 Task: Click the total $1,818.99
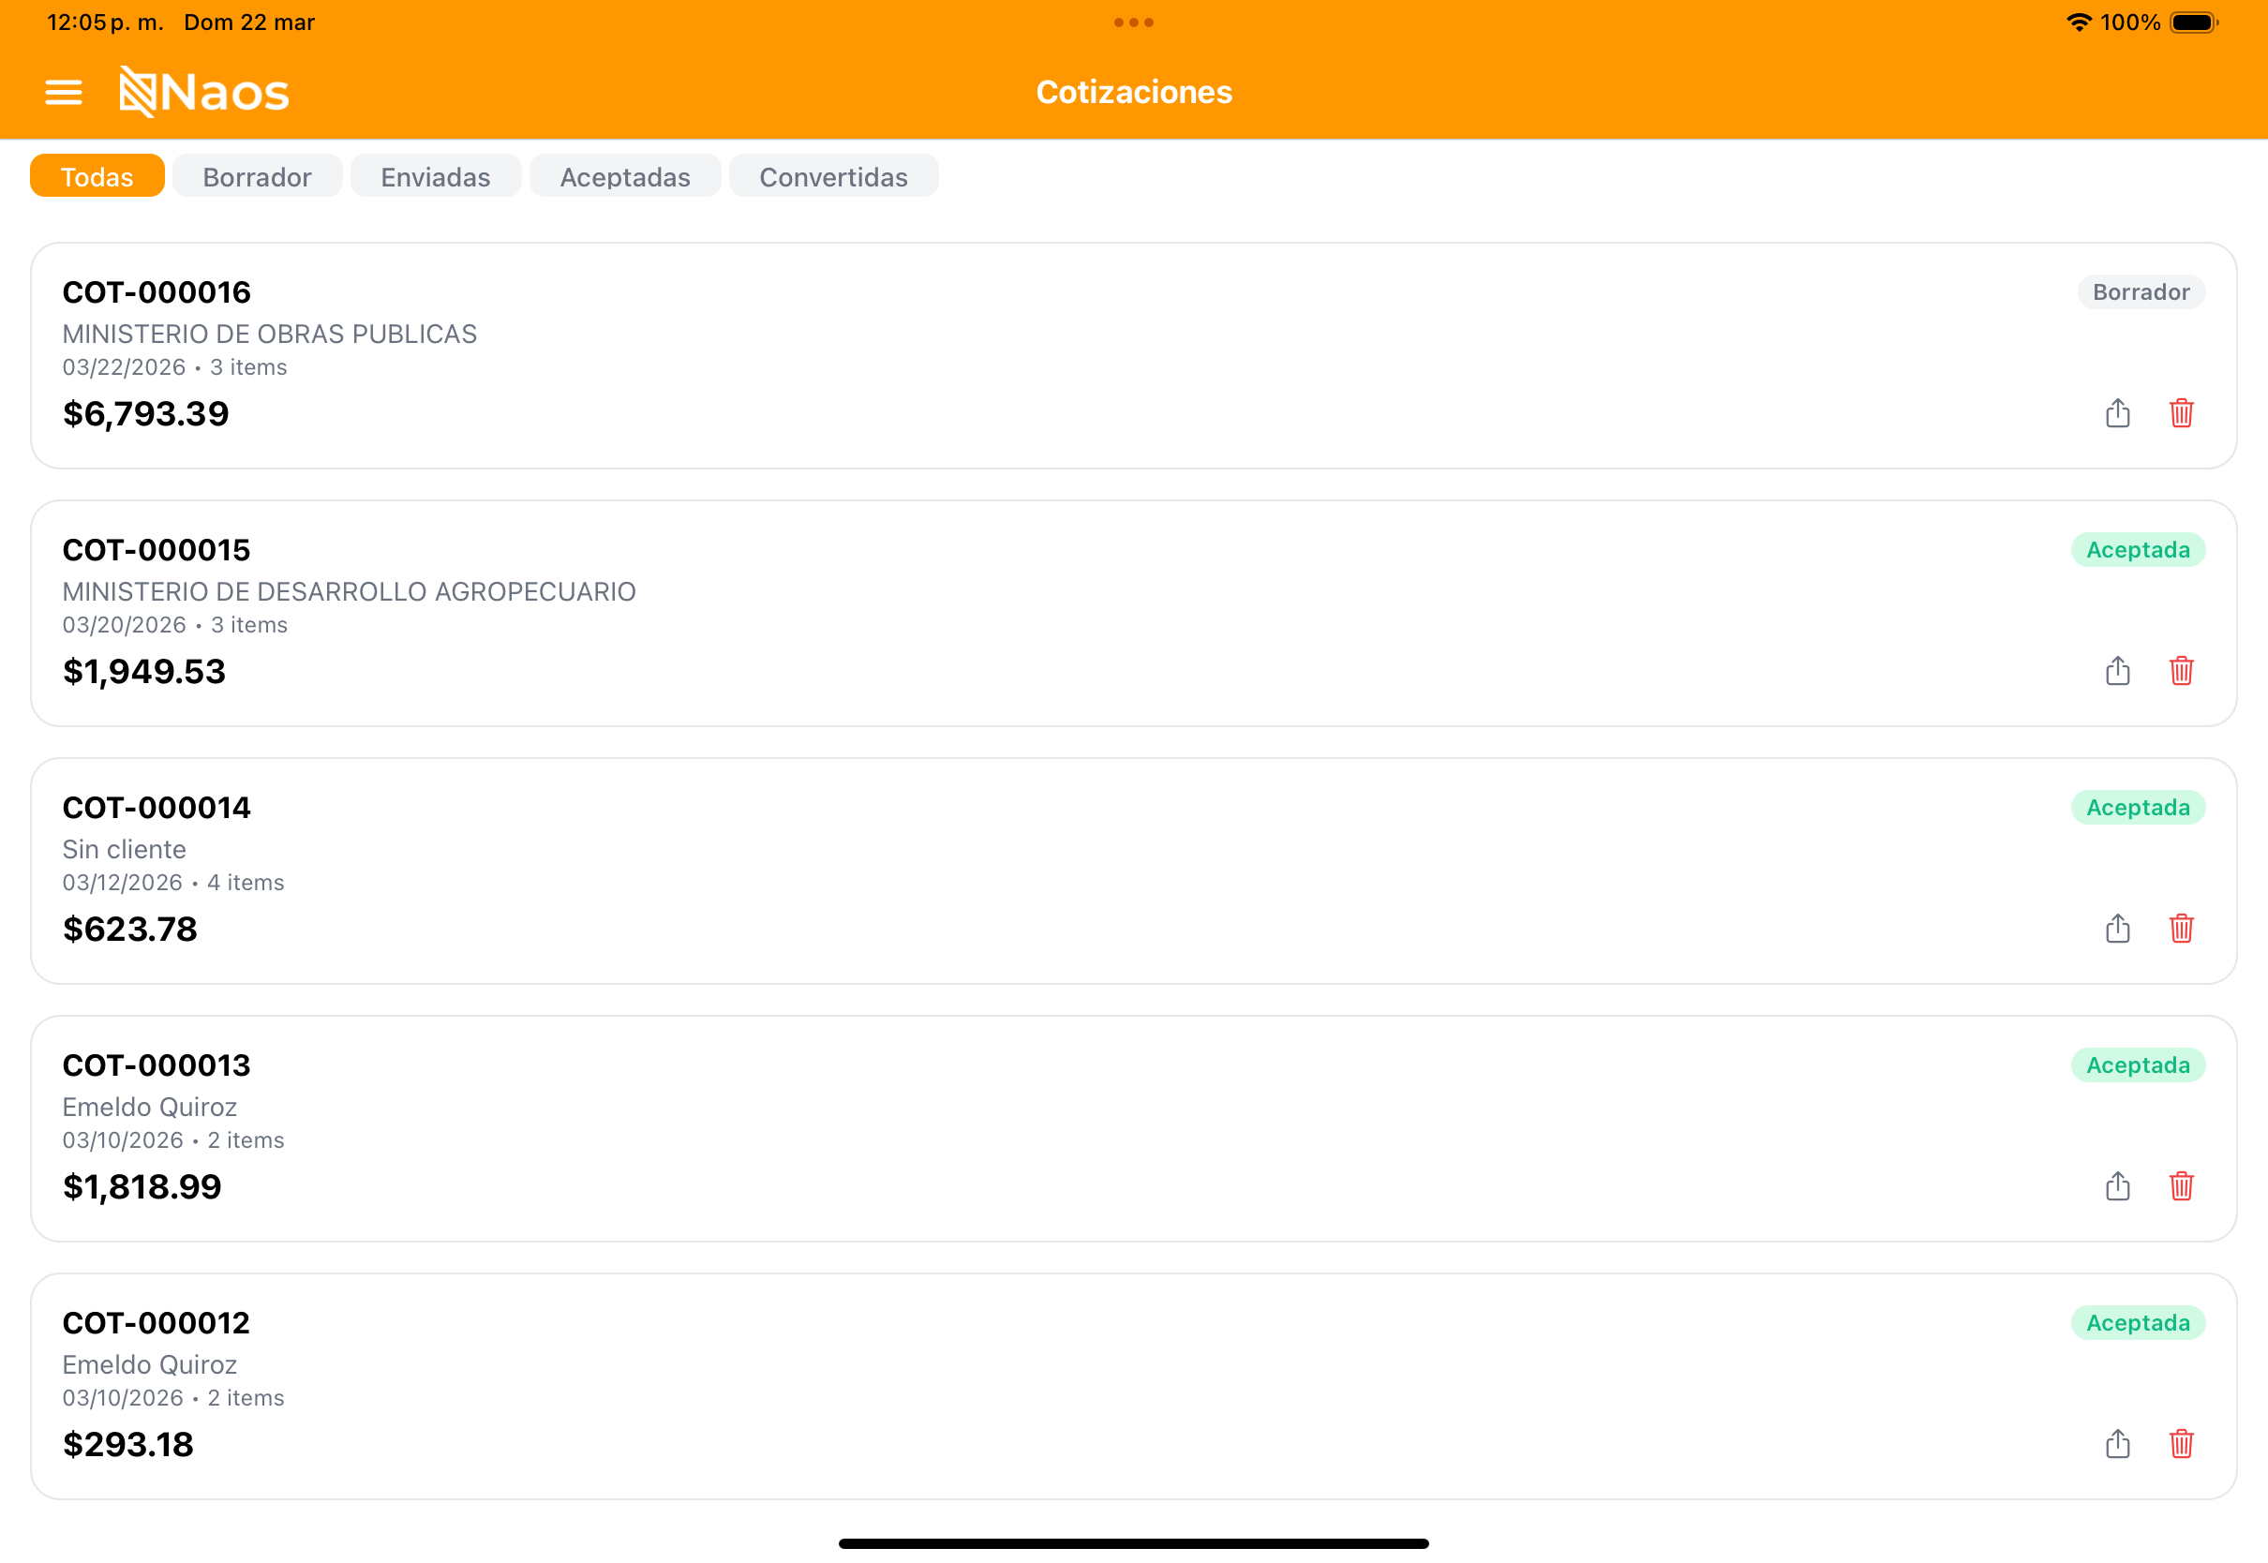[142, 1186]
